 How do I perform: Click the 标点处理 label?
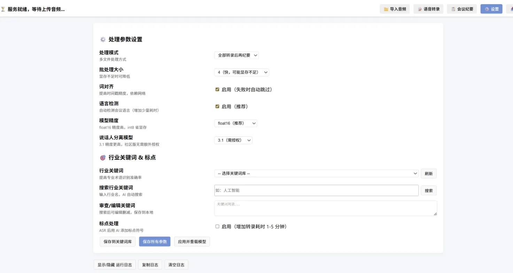109,223
